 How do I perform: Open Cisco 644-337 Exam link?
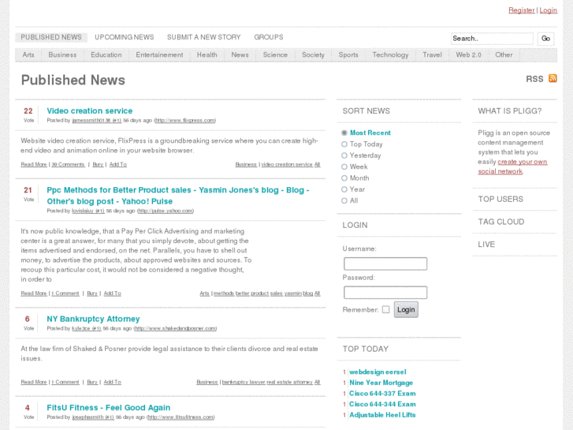click(x=382, y=394)
